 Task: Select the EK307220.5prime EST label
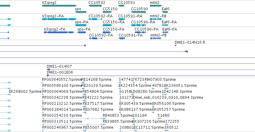[x=149, y=122]
